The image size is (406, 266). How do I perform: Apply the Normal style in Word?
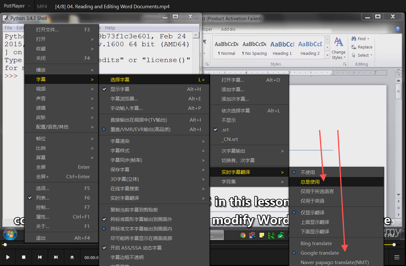click(x=227, y=47)
